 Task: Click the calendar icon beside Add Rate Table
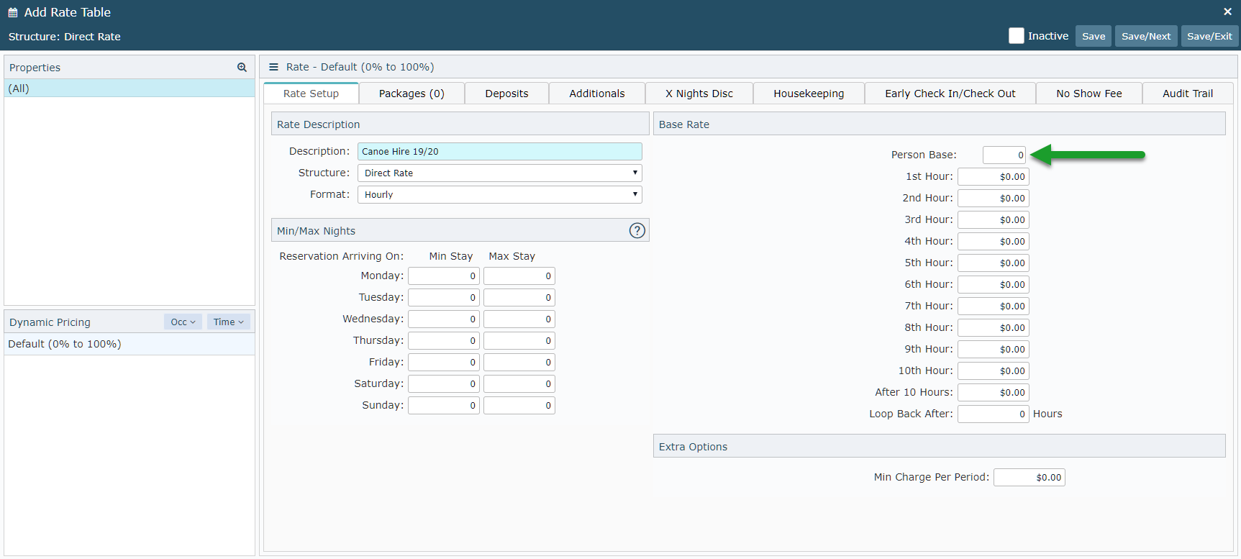pyautogui.click(x=13, y=12)
